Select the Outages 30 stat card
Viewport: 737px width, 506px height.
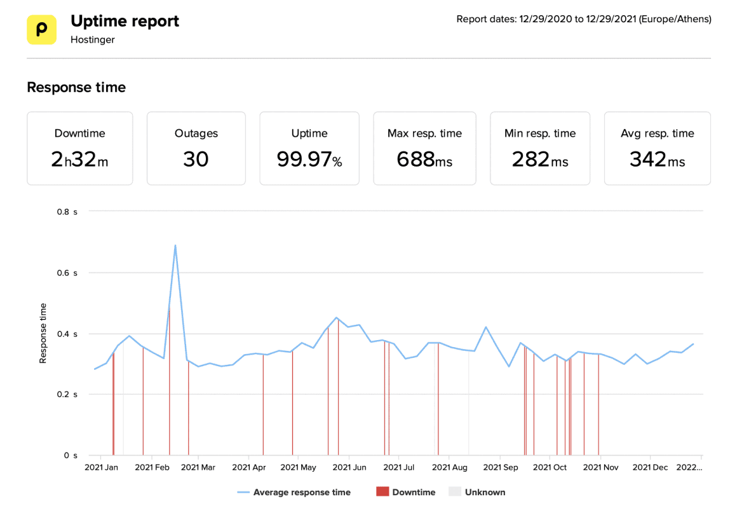tap(196, 148)
